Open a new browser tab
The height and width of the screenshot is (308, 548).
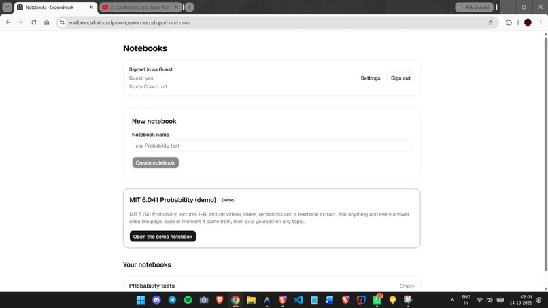coord(190,7)
